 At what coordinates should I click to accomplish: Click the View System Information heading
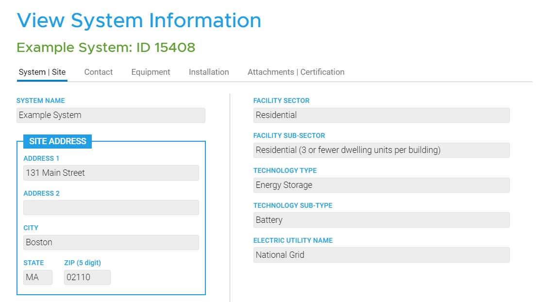tap(139, 20)
